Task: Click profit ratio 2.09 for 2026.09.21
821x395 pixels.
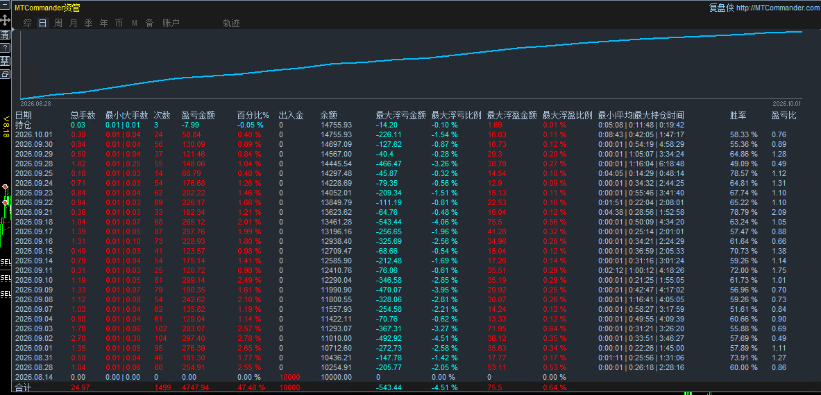Action: [x=779, y=211]
